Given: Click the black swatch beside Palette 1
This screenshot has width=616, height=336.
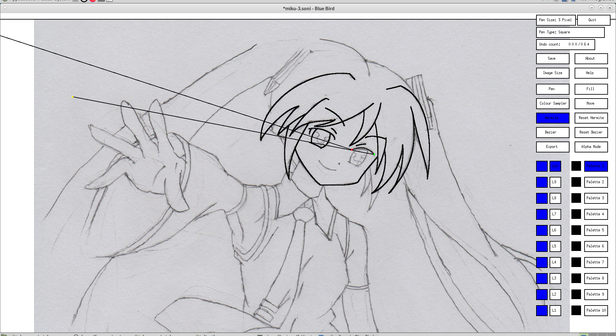Looking at the screenshot, I should [x=576, y=166].
